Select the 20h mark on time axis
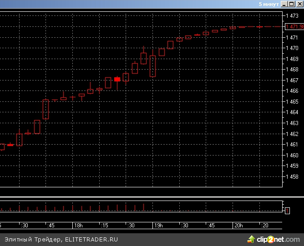This screenshot has width=304, height=246. (238, 226)
